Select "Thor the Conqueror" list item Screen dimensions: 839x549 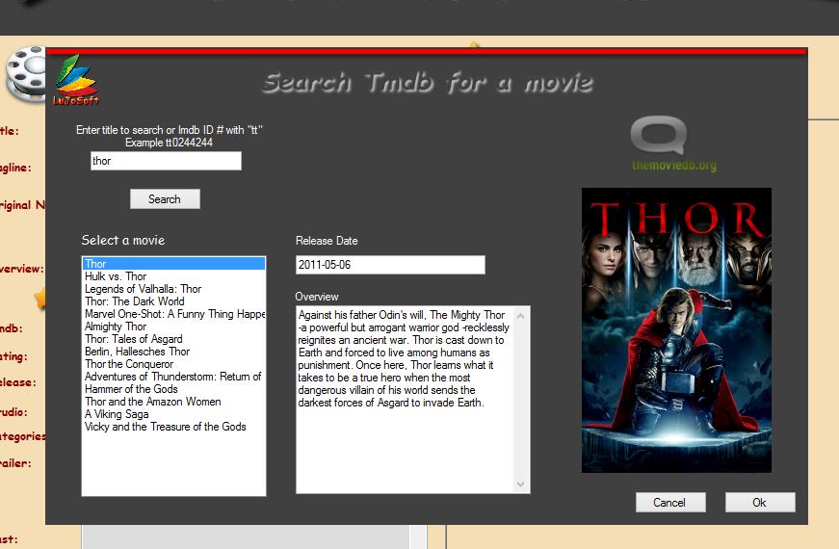(x=129, y=364)
